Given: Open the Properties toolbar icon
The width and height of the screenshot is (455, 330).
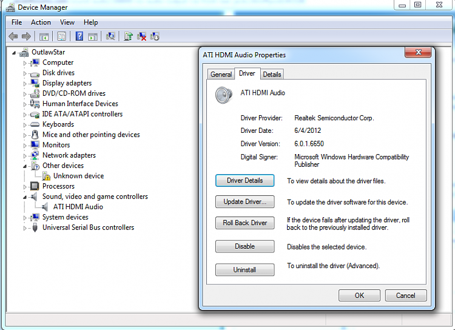Looking at the screenshot, I should tap(61, 36).
